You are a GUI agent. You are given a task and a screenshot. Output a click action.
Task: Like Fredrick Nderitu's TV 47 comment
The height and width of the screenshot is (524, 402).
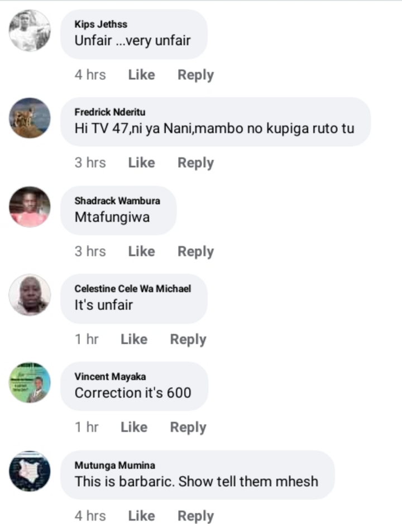pos(141,162)
